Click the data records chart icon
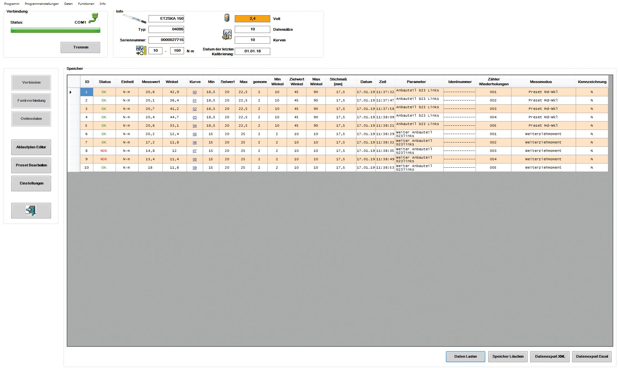The image size is (618, 368). pos(227,35)
